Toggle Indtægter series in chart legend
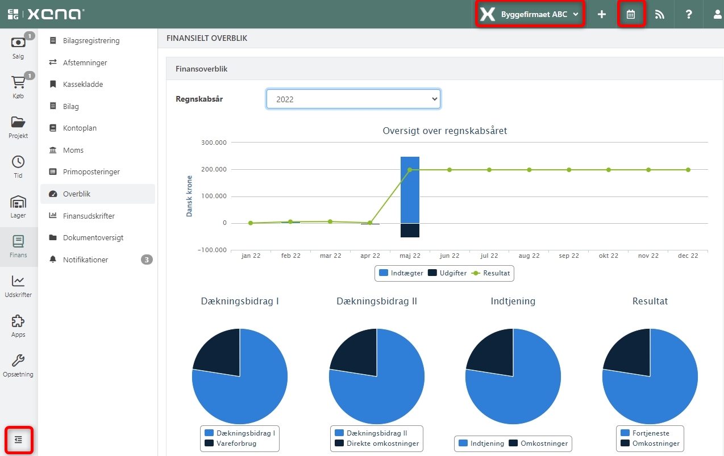This screenshot has height=456, width=724. 401,273
